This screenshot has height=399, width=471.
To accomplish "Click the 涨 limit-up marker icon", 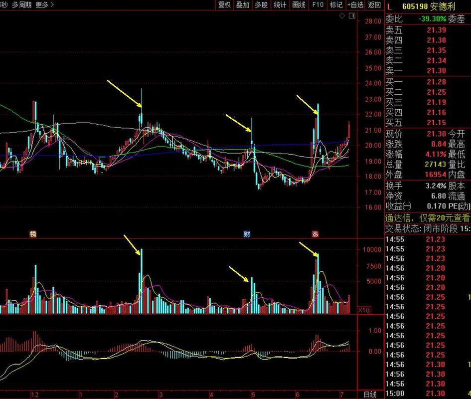I will click(x=315, y=234).
